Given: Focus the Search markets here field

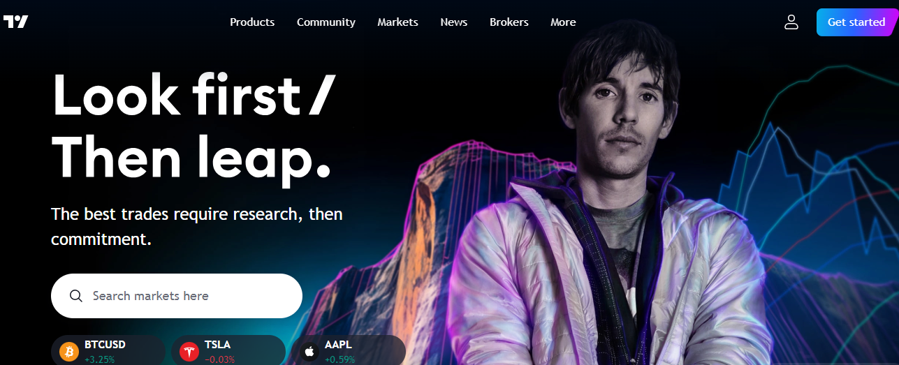Looking at the screenshot, I should coord(177,296).
